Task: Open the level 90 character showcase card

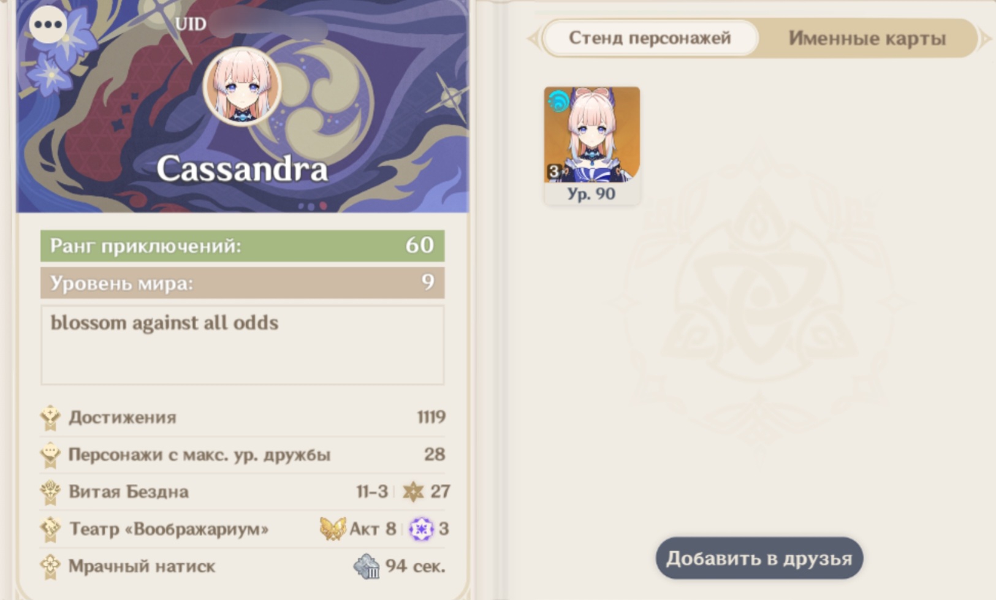Action: coord(592,145)
